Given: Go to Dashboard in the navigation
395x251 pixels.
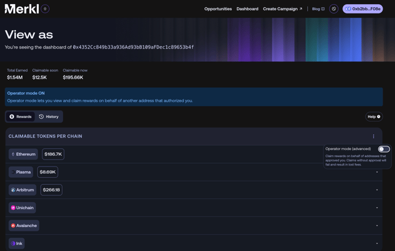Looking at the screenshot, I should 247,9.
